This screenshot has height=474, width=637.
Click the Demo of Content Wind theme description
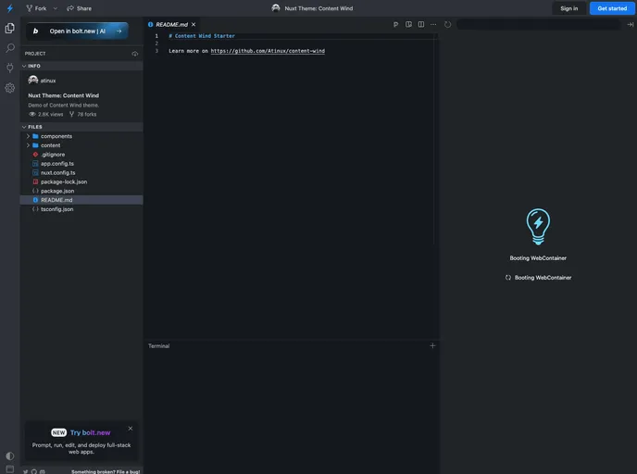pyautogui.click(x=63, y=105)
